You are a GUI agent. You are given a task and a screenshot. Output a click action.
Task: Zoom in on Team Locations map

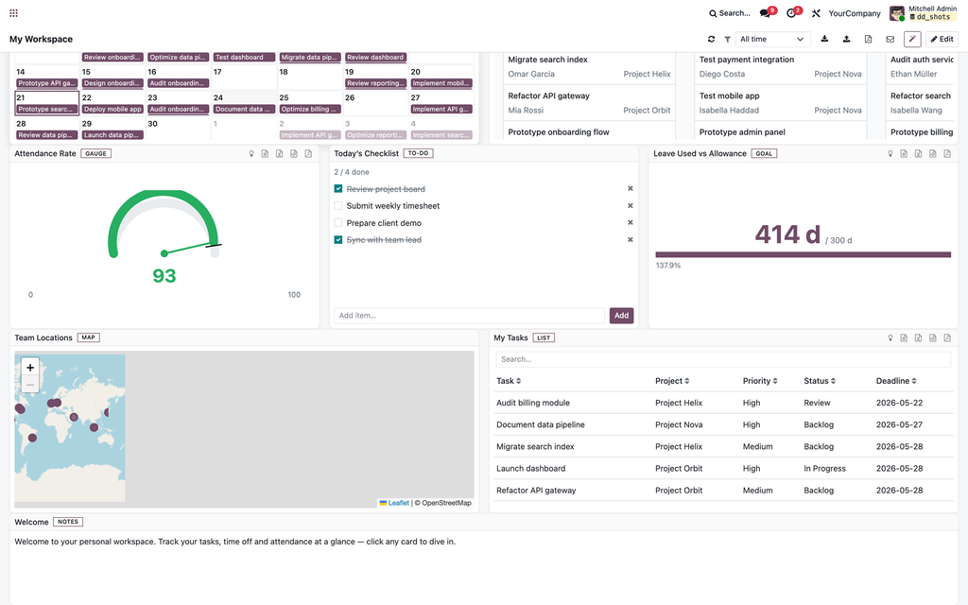[x=30, y=368]
